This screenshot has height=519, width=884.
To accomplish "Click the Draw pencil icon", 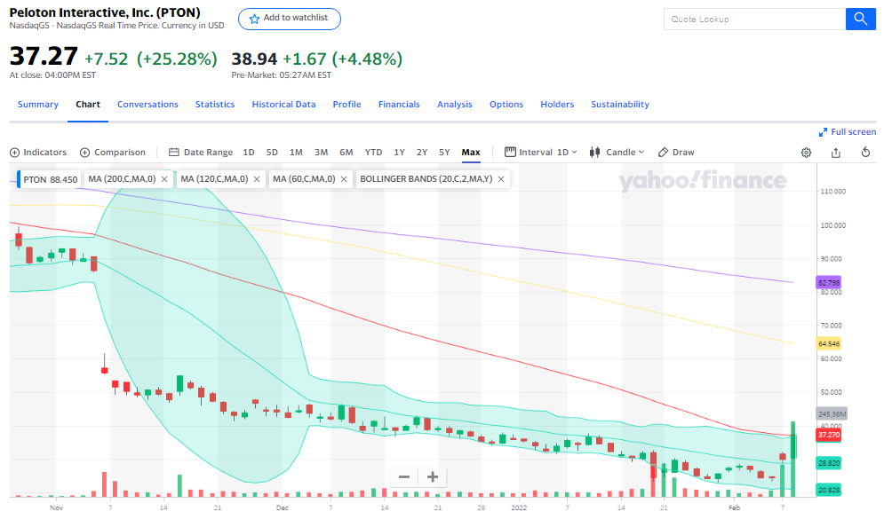I will click(x=664, y=152).
